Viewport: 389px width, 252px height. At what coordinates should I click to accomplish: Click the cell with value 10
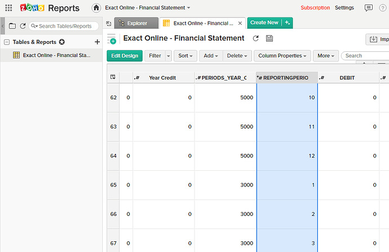coord(287,98)
